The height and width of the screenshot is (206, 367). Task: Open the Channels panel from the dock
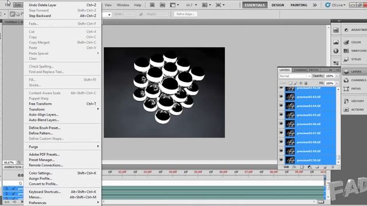click(x=355, y=80)
